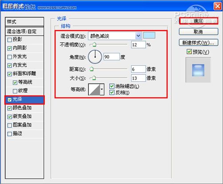Enable the 图案叠加 pattern overlay checkbox
The image size is (223, 184).
pyautogui.click(x=9, y=125)
